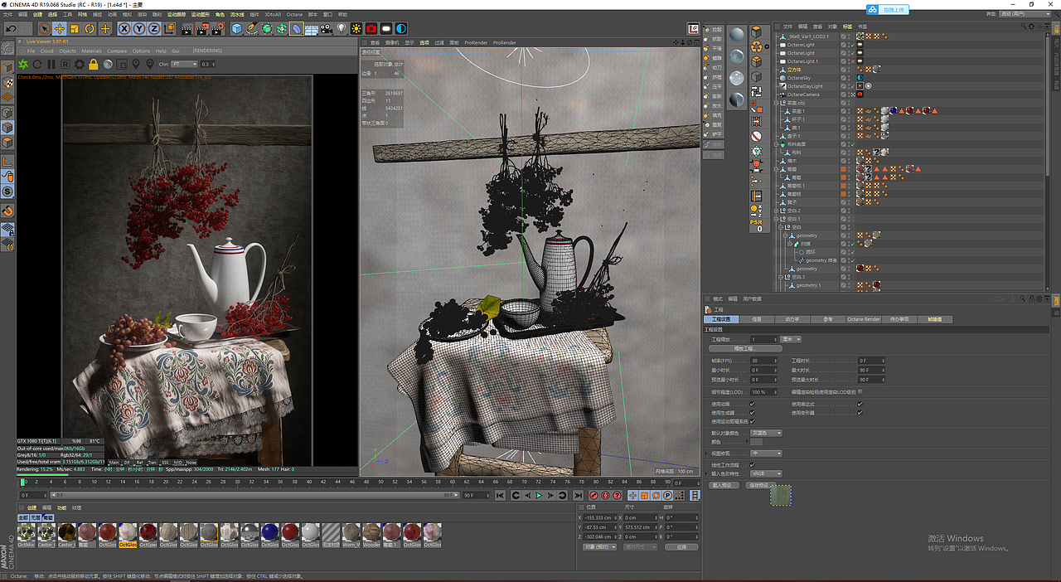Click the green timeline playhead at frame 0
Image resolution: width=1061 pixels, height=582 pixels.
23,482
